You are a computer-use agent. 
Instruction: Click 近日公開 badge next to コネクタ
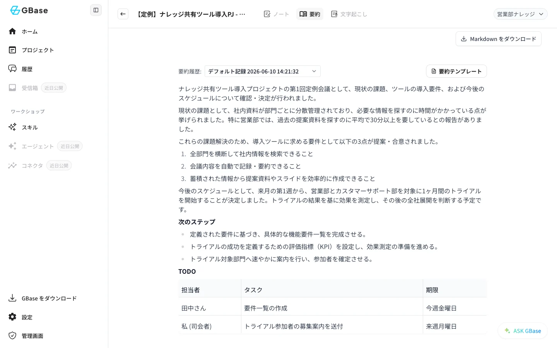(59, 165)
